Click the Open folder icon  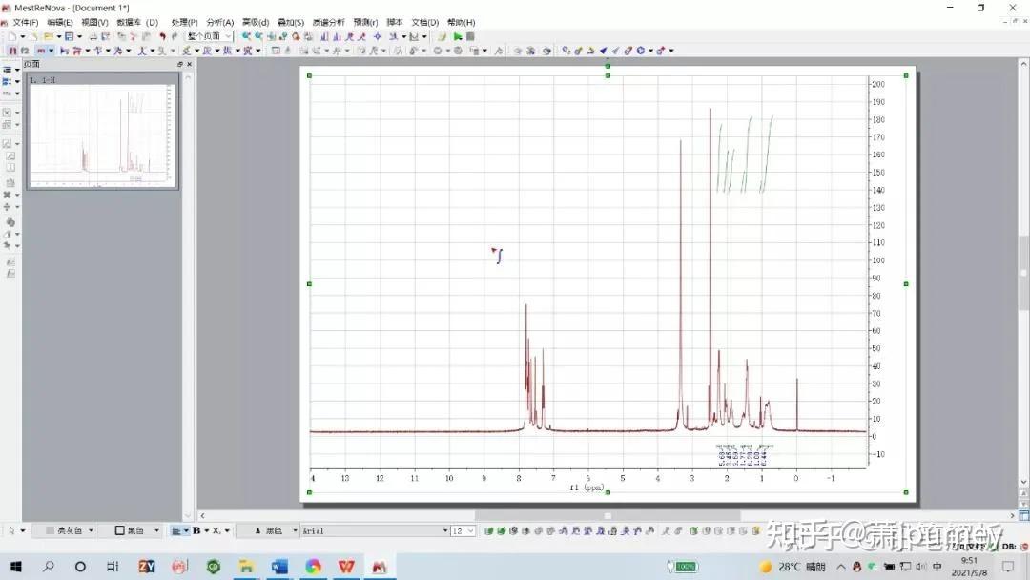point(48,36)
